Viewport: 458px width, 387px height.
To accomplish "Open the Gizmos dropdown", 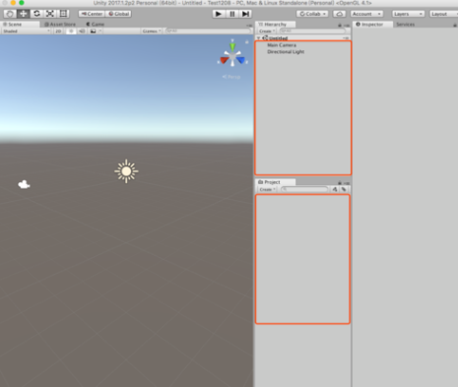I will (x=152, y=32).
